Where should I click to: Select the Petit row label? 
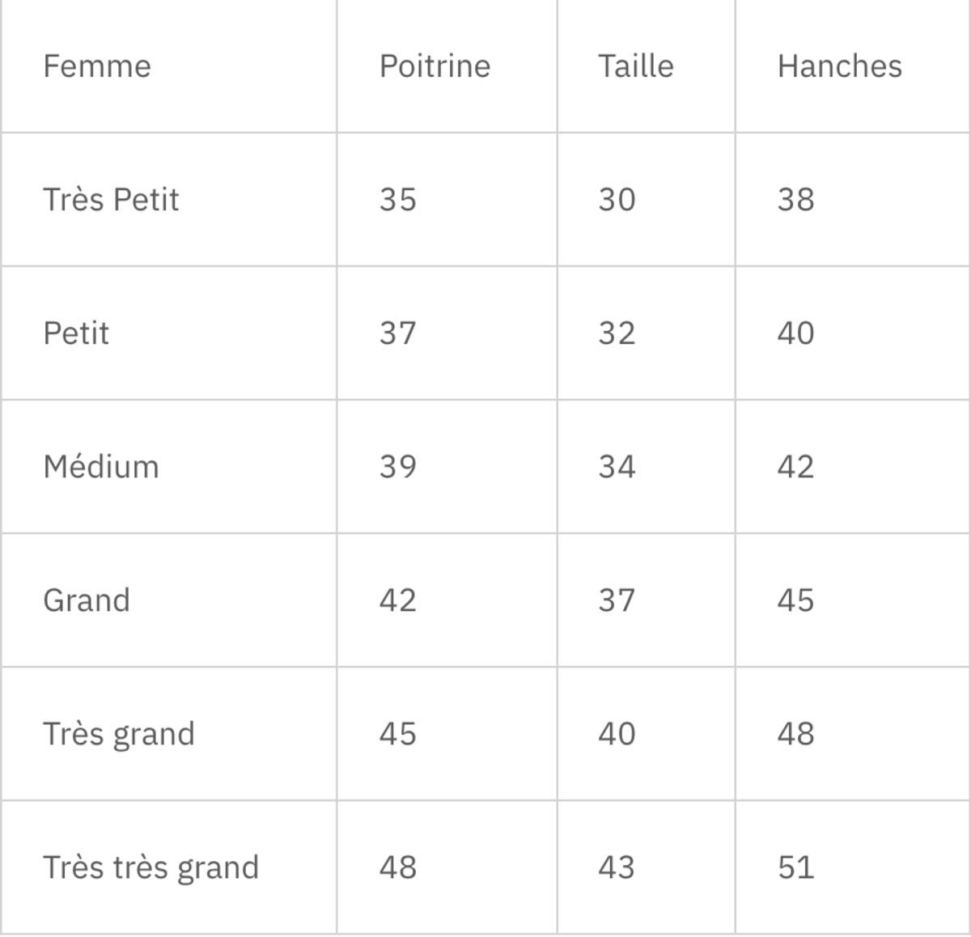coord(76,333)
